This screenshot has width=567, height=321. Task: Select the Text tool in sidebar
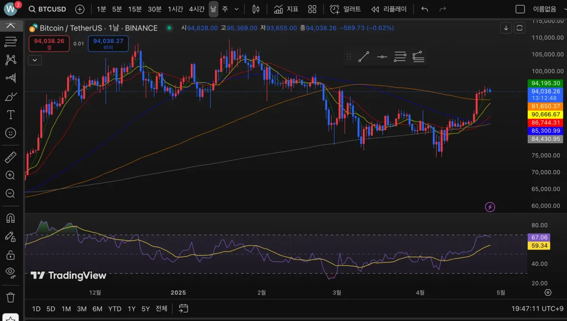tap(10, 115)
